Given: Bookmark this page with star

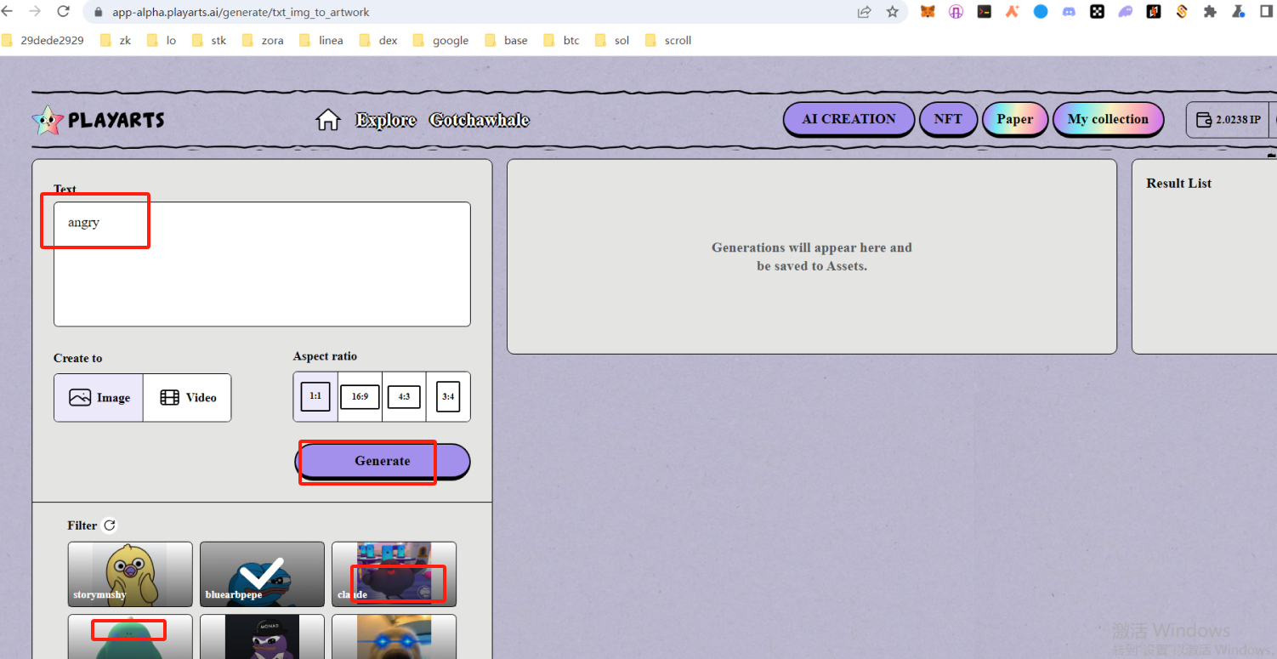Looking at the screenshot, I should point(893,12).
